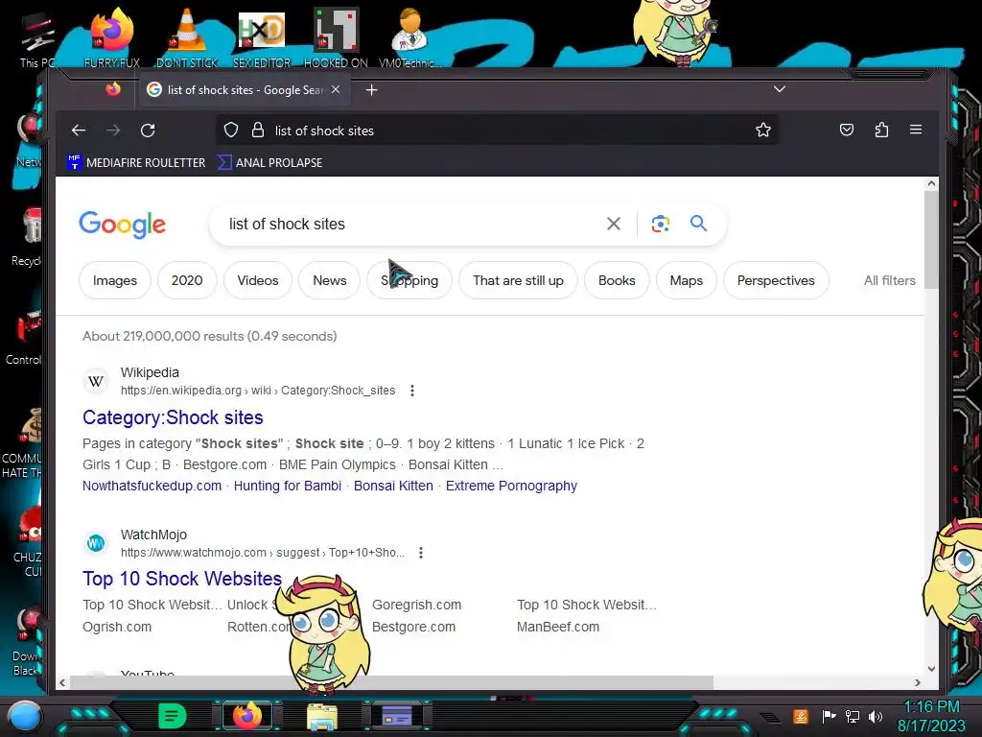Open File Explorer from the taskbar
The width and height of the screenshot is (982, 737).
click(x=322, y=716)
